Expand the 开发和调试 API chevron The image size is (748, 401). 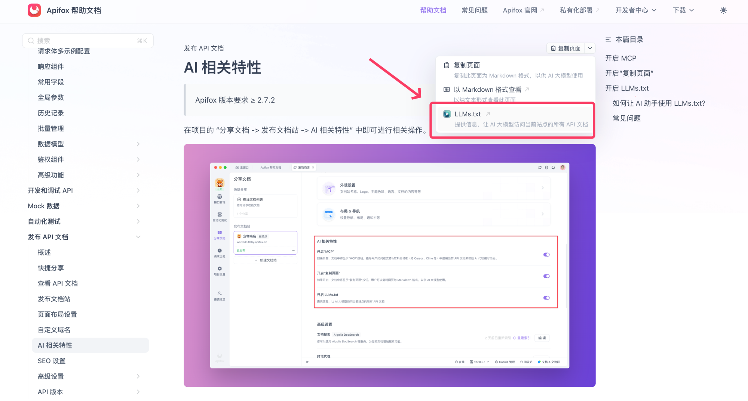pyautogui.click(x=138, y=190)
